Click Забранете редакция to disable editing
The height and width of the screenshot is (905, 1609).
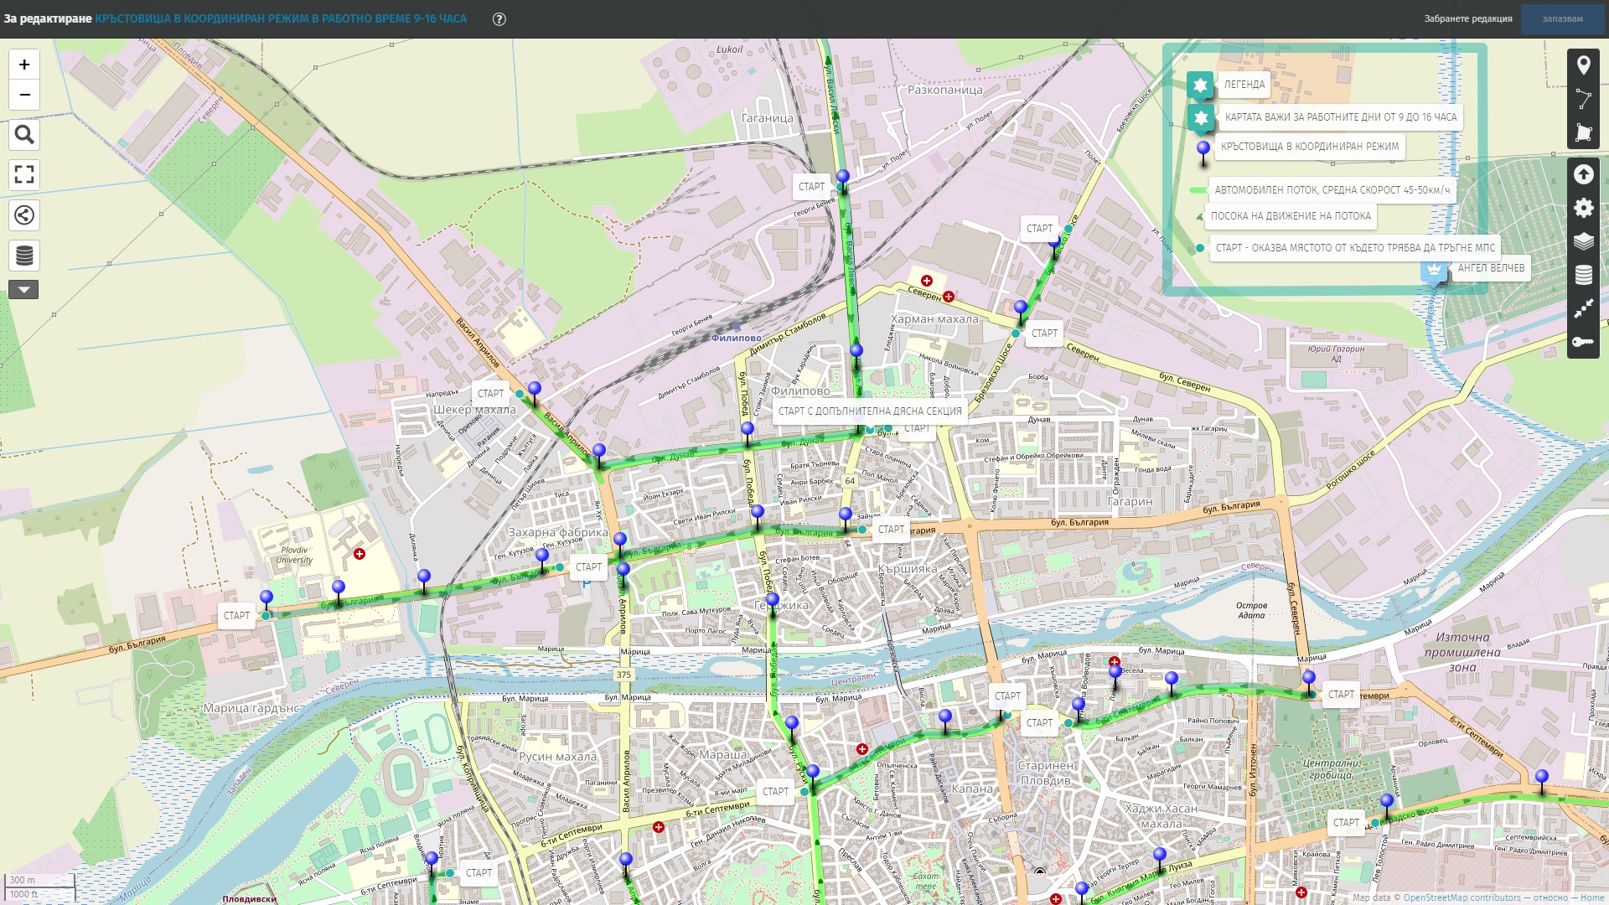pyautogui.click(x=1467, y=18)
